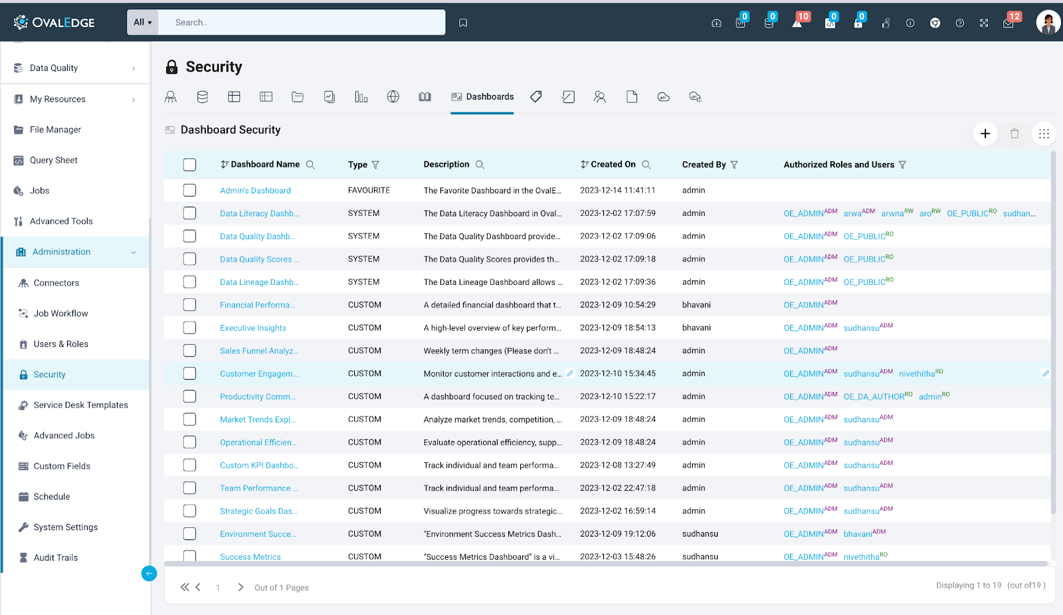1063x615 pixels.
Task: Check the Environment Success row checkbox
Action: point(190,534)
